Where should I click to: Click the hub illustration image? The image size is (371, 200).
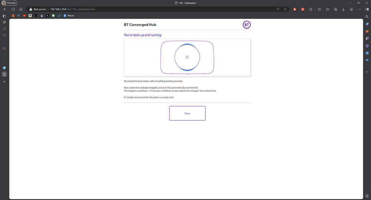[x=187, y=58]
